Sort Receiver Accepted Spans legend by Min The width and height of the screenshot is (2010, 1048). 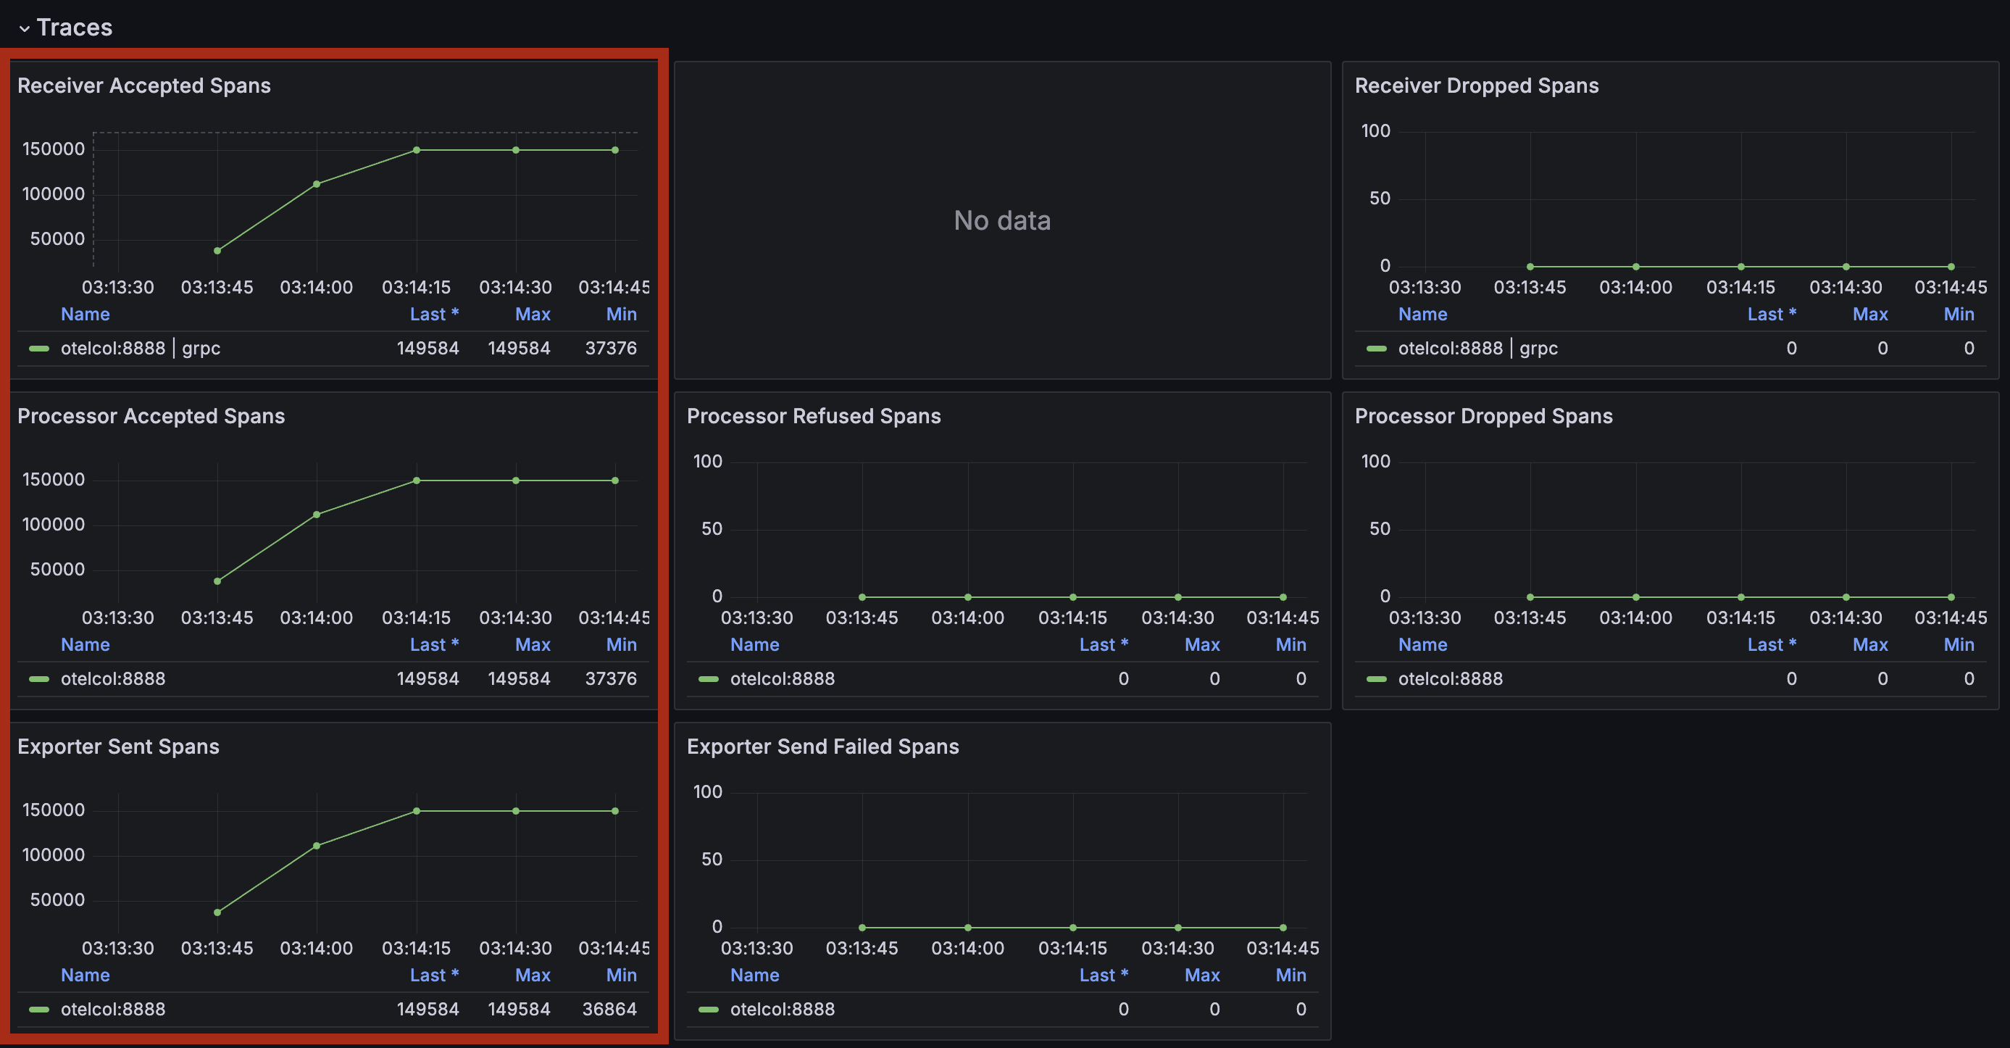pyautogui.click(x=622, y=315)
